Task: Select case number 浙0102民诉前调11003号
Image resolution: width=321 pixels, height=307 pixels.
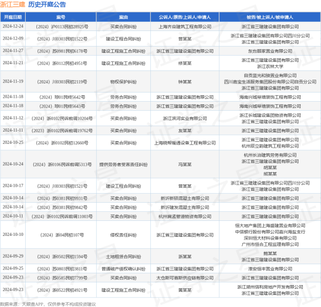Action: 62,217
